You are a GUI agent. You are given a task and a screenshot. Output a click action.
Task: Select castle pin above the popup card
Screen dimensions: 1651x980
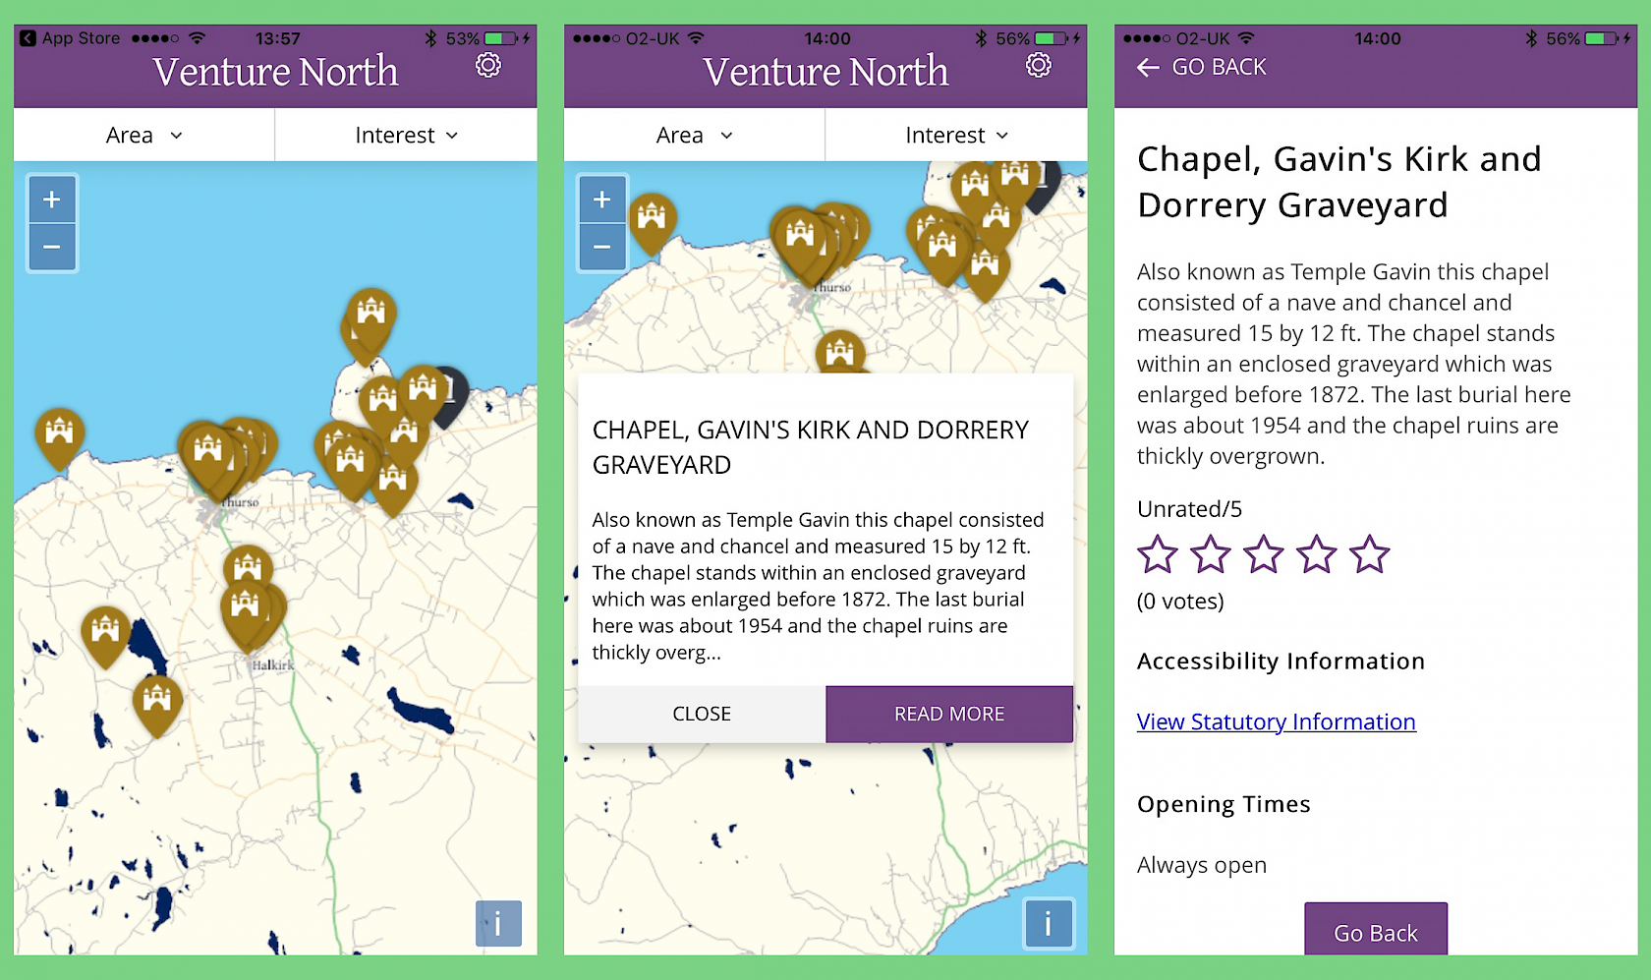point(839,351)
